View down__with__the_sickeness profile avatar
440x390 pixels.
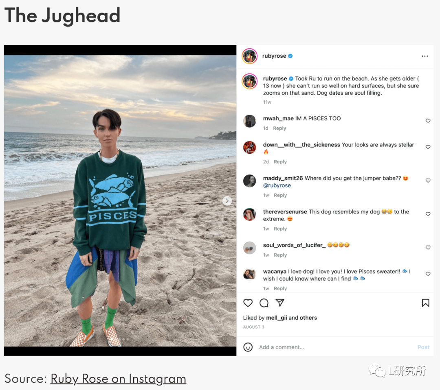(249, 148)
